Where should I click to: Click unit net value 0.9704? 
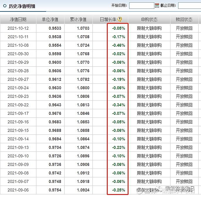pos(55,147)
